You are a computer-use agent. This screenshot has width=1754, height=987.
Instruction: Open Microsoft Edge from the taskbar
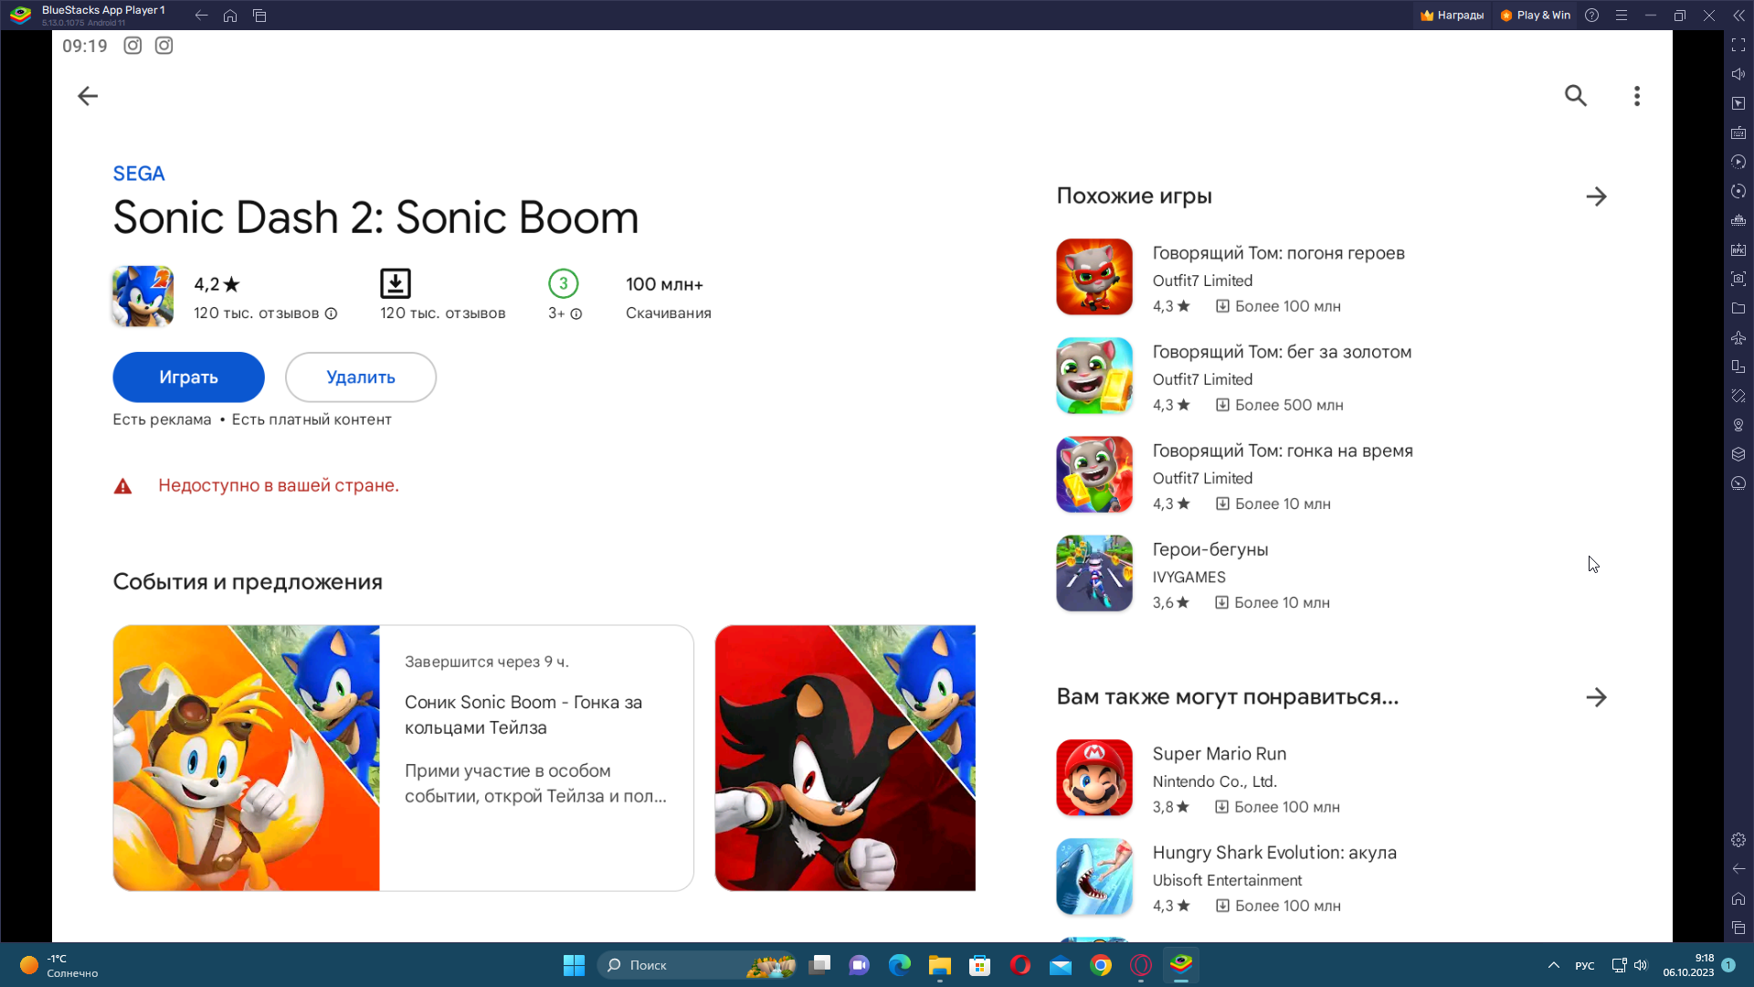tap(900, 965)
